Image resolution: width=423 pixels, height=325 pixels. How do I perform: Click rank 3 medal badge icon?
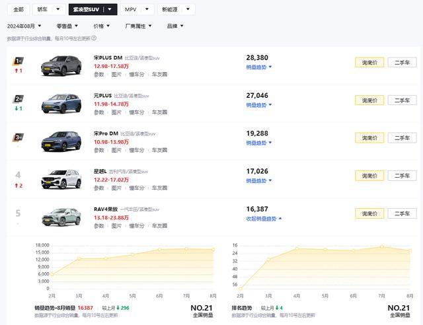click(18, 137)
